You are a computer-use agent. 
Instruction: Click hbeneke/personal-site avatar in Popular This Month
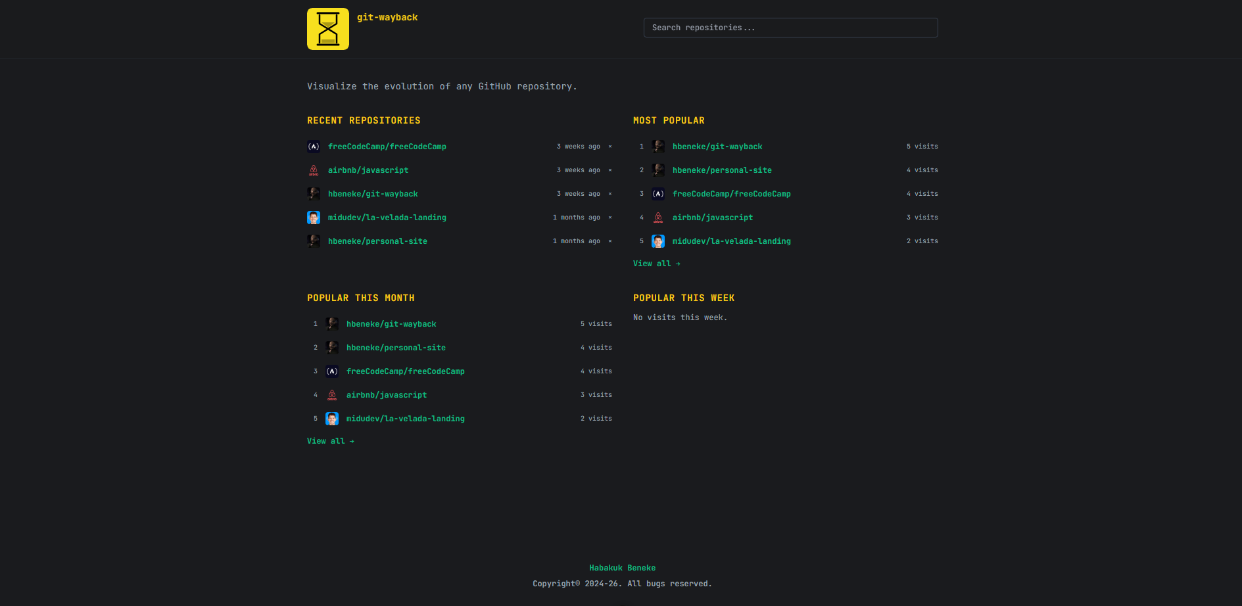(x=332, y=348)
